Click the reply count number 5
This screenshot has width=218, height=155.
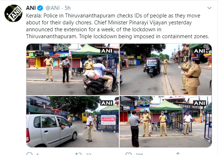[38, 154]
